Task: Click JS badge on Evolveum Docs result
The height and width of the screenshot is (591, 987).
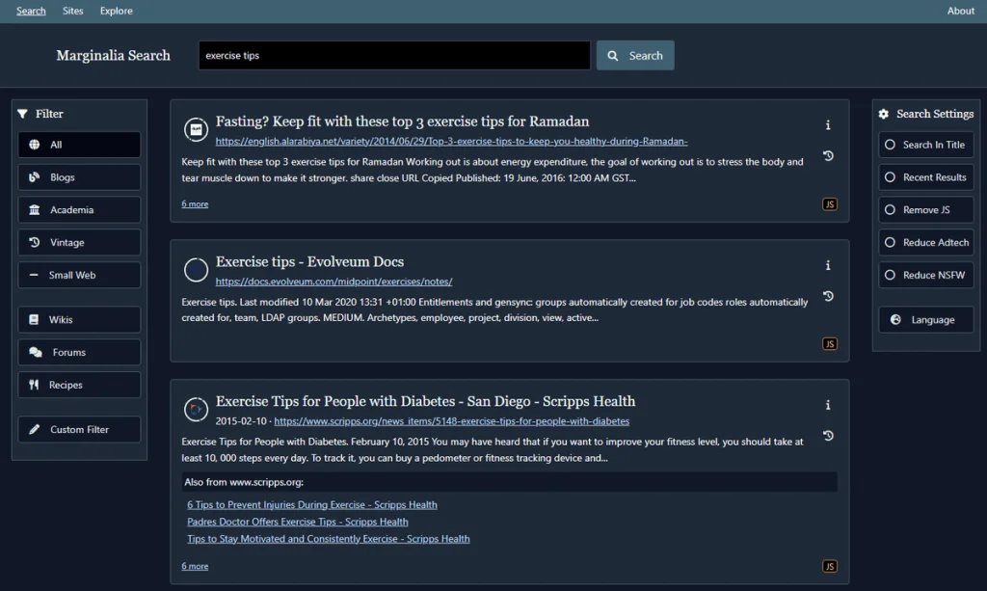Action: pos(830,343)
